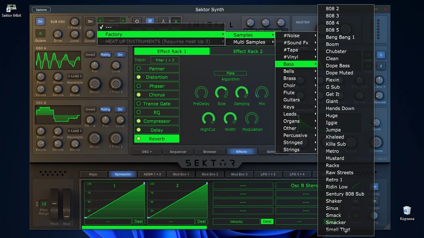Image resolution: width=424 pixels, height=238 pixels.
Task: Click the reverb Damping knob
Action: (x=242, y=93)
